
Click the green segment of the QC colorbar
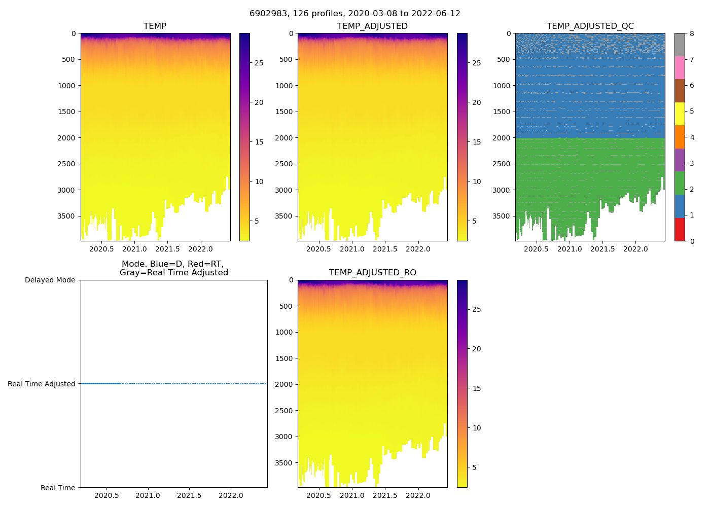[680, 183]
